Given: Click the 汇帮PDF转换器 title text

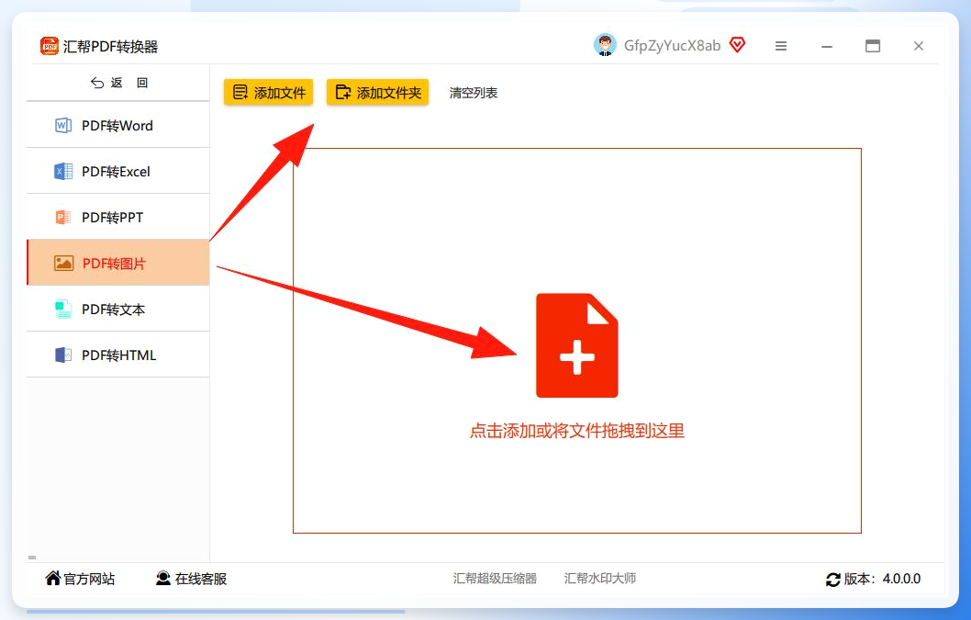Looking at the screenshot, I should point(110,47).
